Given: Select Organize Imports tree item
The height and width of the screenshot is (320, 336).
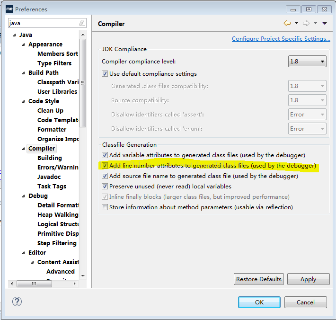Looking at the screenshot, I should (x=58, y=139).
